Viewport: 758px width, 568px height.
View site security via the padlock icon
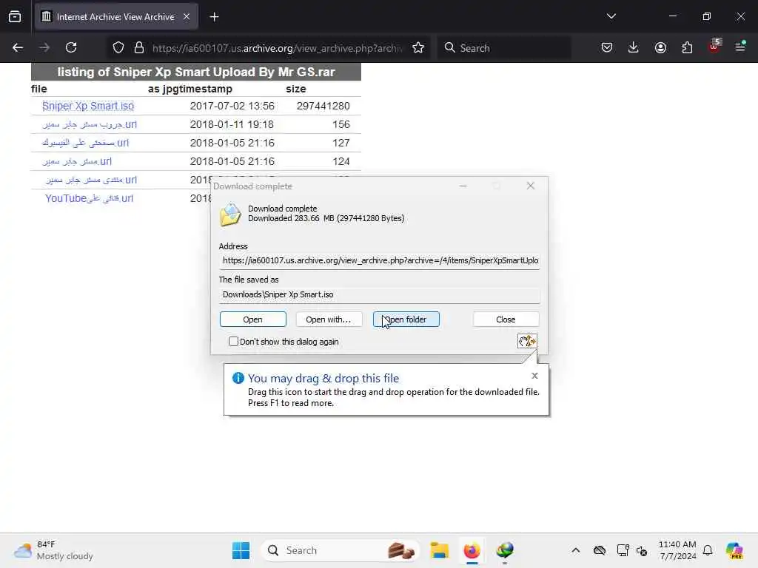pos(139,48)
